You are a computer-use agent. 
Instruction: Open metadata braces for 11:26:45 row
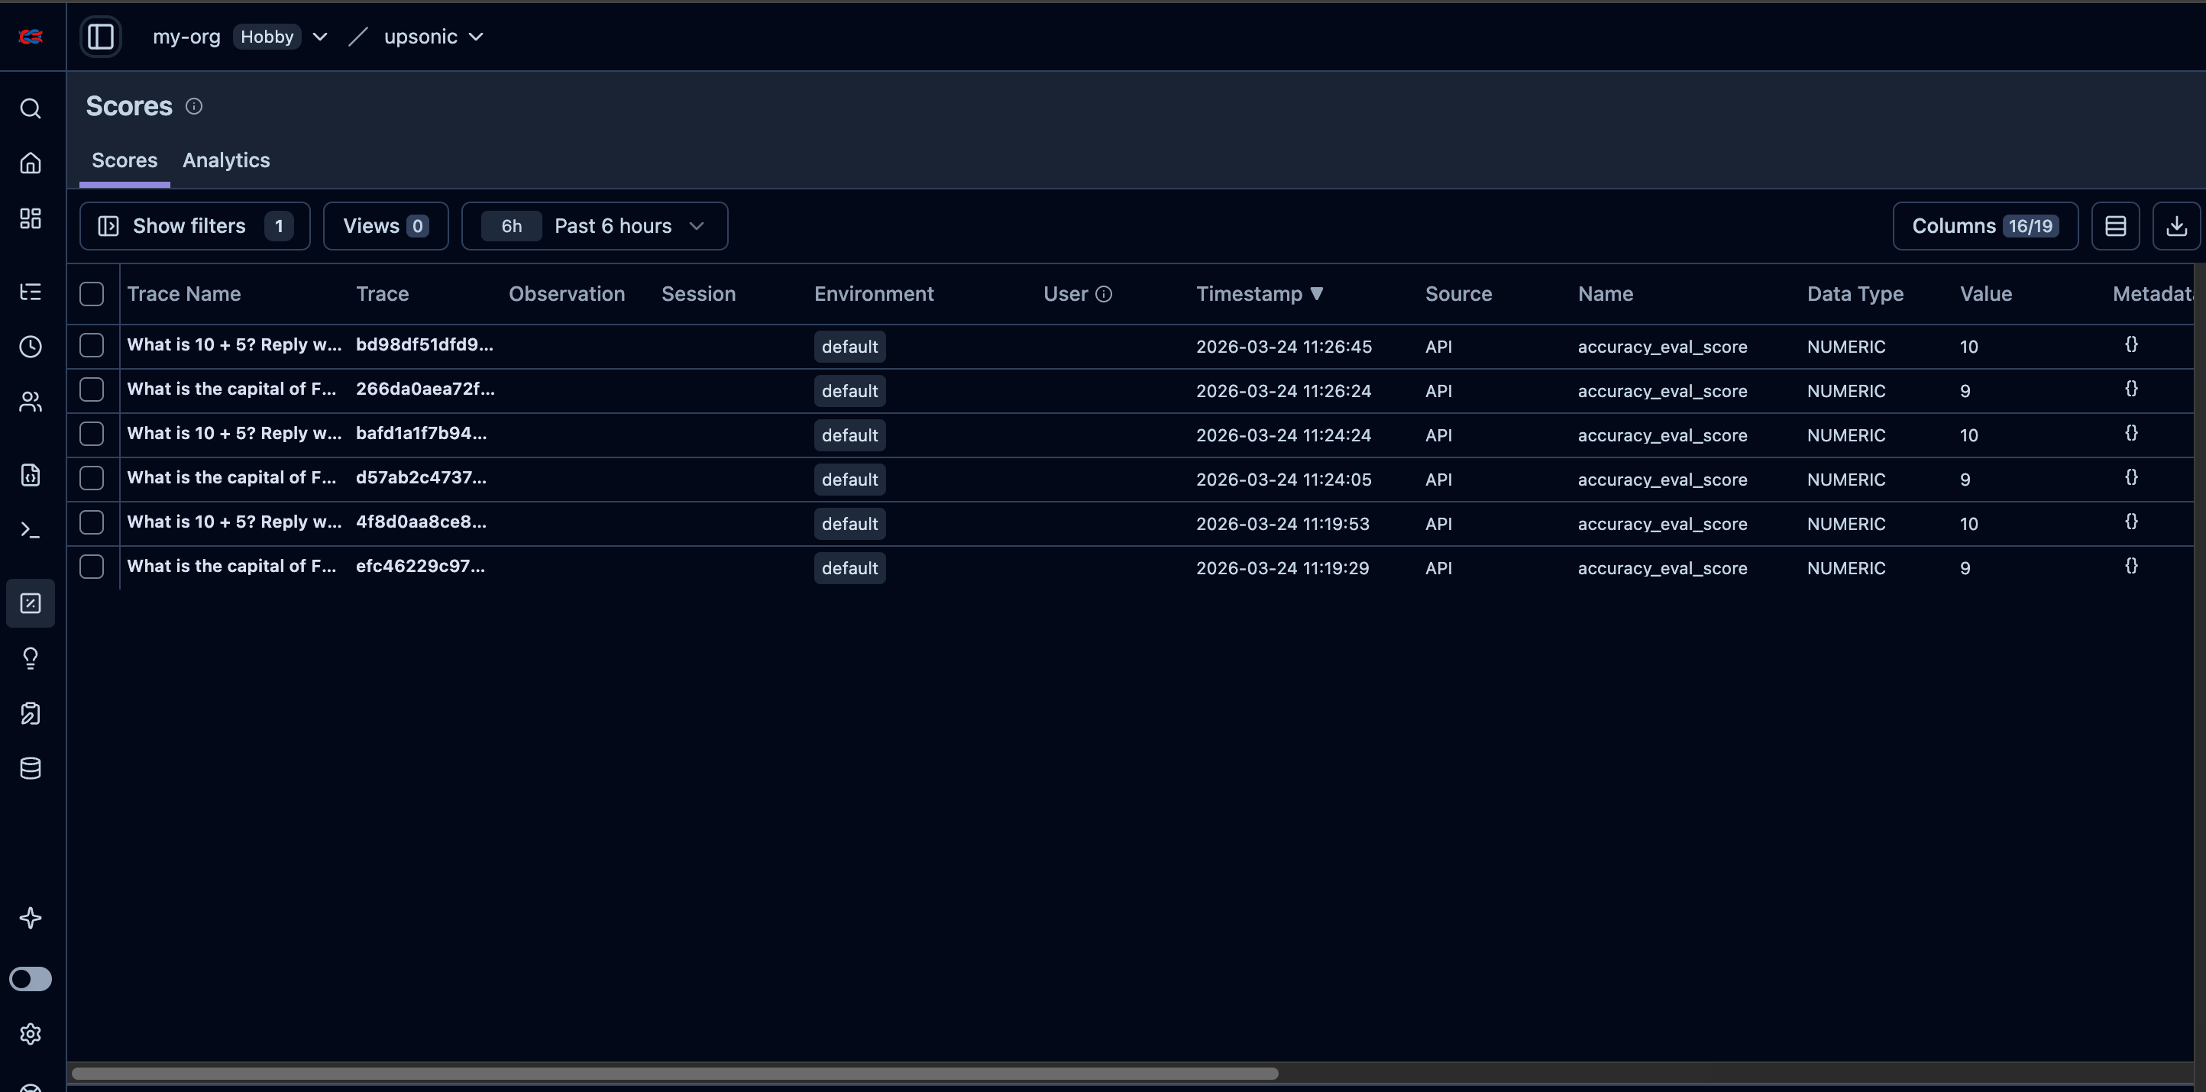2131,344
